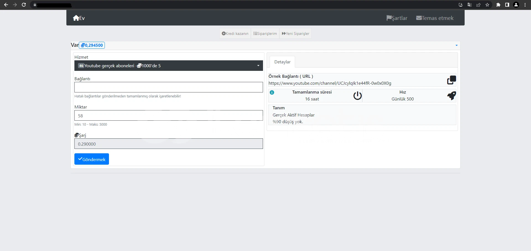Click the power icon under Tamamlanma süresi
This screenshot has height=251, width=531.
pos(357,95)
